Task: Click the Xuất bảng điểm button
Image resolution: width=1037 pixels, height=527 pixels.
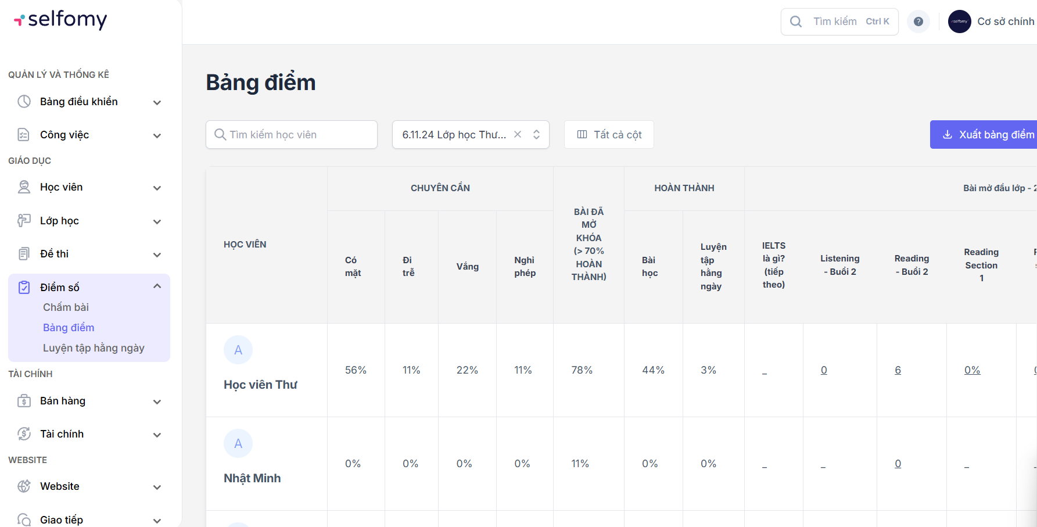Action: point(988,135)
